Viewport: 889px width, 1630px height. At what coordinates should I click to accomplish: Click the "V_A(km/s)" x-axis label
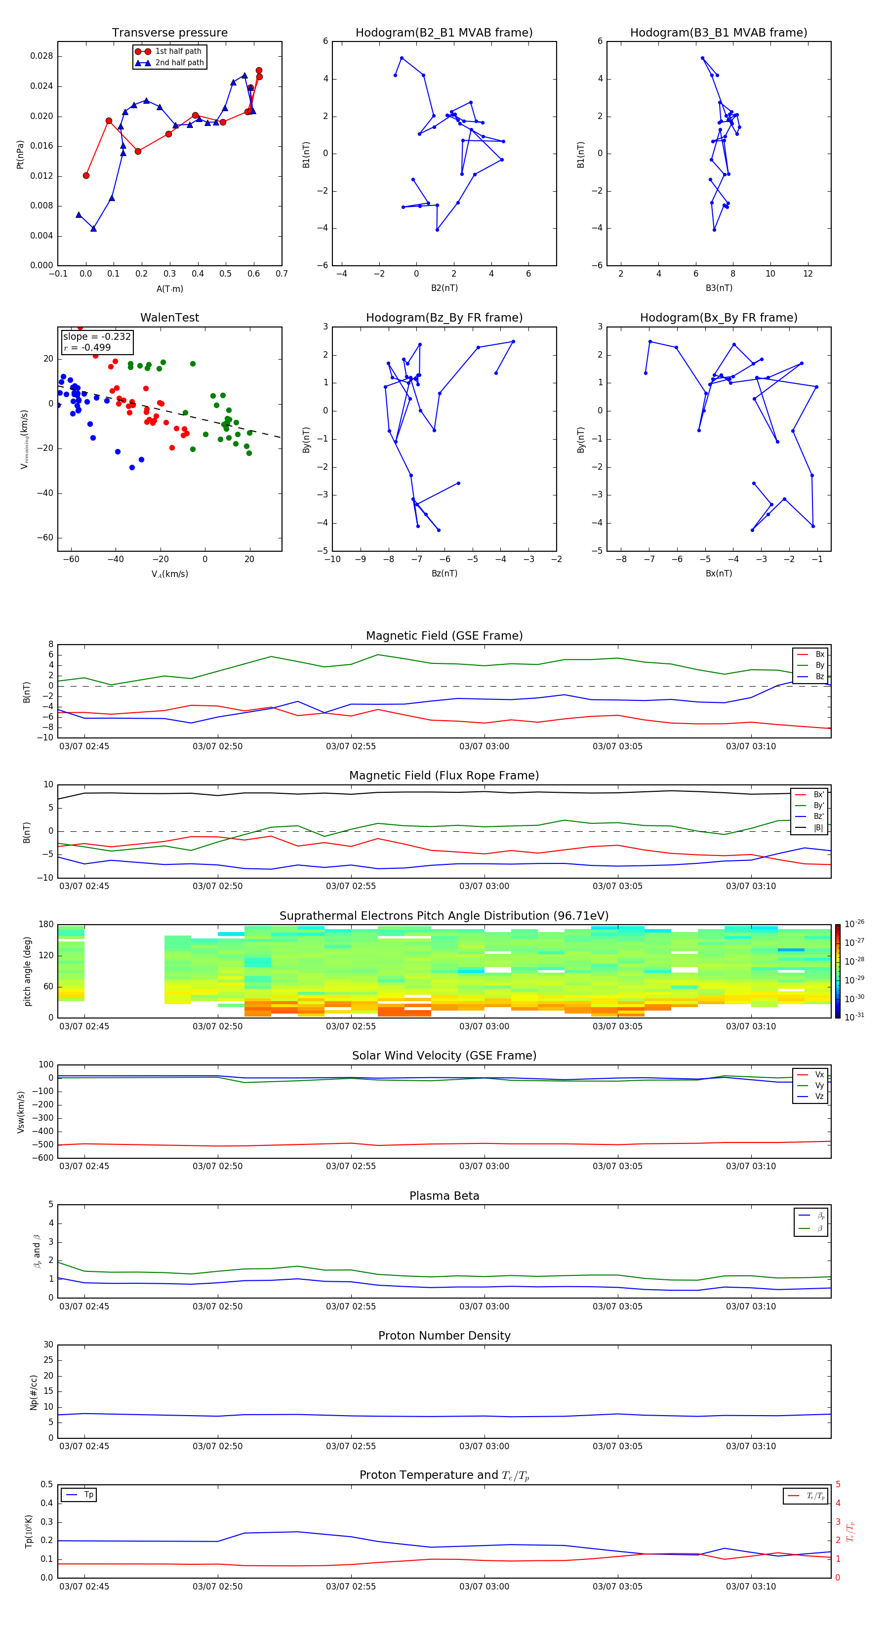[x=169, y=574]
